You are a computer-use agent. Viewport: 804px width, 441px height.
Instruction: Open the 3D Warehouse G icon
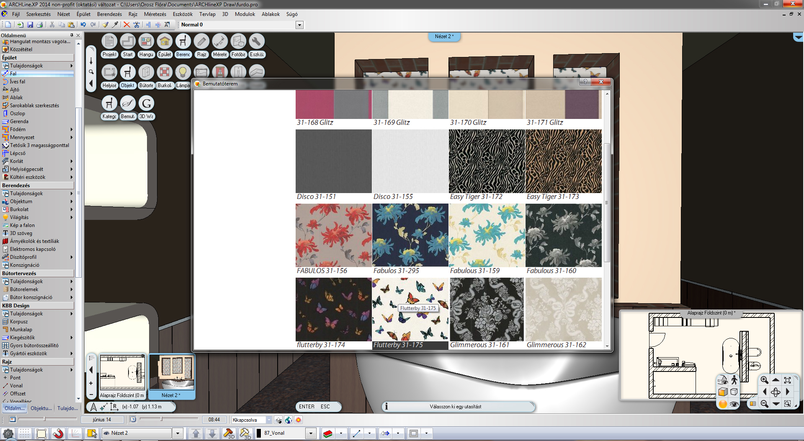pyautogui.click(x=146, y=103)
